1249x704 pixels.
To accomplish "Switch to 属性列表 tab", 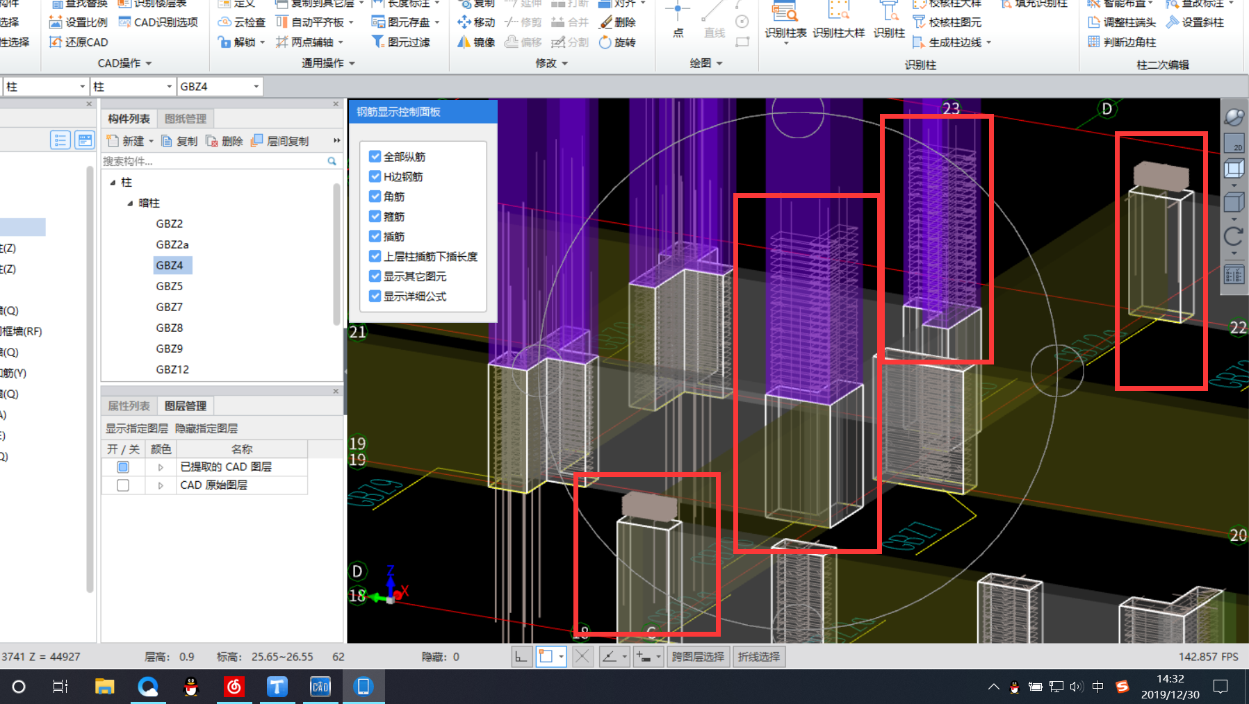I will [x=129, y=406].
